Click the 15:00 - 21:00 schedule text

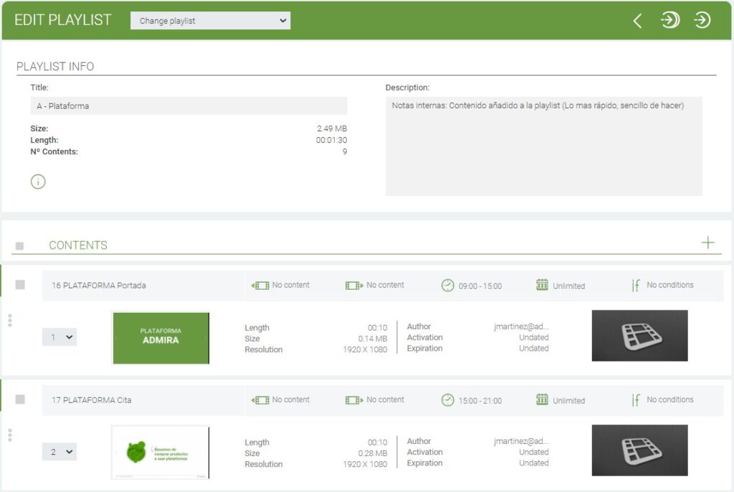pyautogui.click(x=480, y=401)
